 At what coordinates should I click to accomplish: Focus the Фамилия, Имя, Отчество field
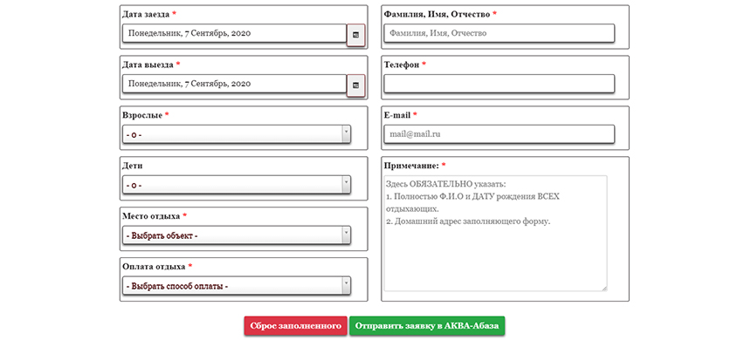point(500,33)
